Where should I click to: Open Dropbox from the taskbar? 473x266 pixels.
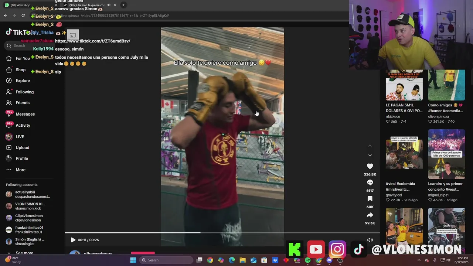[x=275, y=260]
